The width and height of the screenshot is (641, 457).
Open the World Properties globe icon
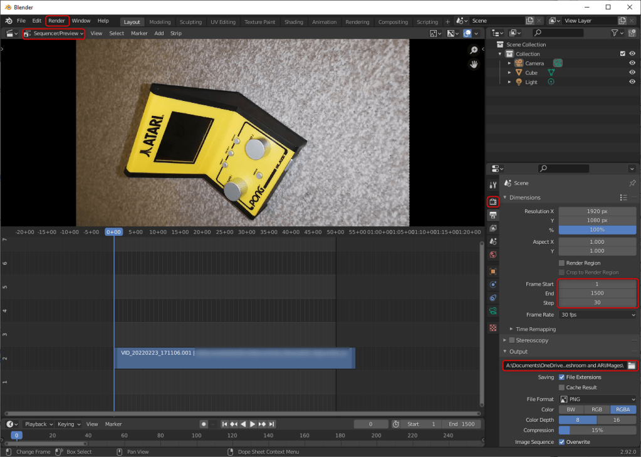tap(493, 255)
